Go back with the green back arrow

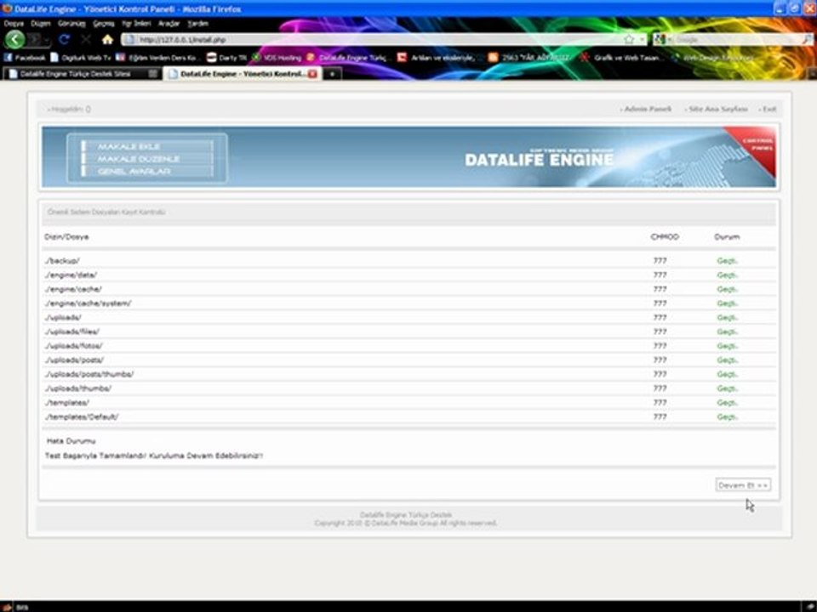(x=15, y=40)
